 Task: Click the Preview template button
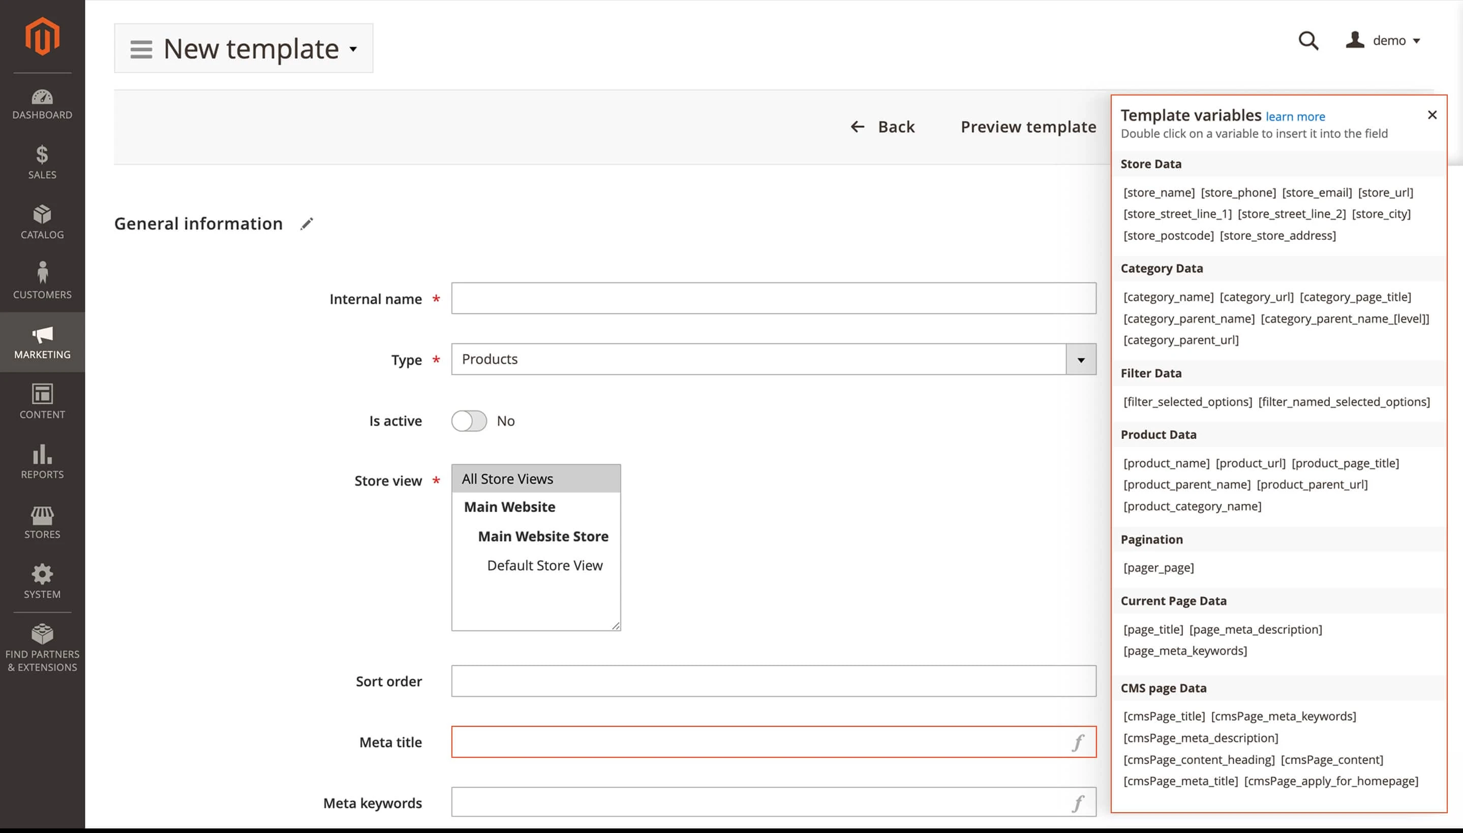[x=1028, y=126]
